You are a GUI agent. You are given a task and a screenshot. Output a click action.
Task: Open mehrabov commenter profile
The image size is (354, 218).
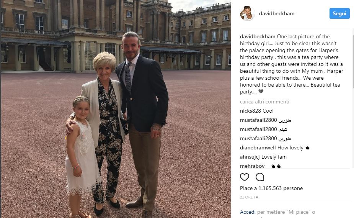[252, 166]
